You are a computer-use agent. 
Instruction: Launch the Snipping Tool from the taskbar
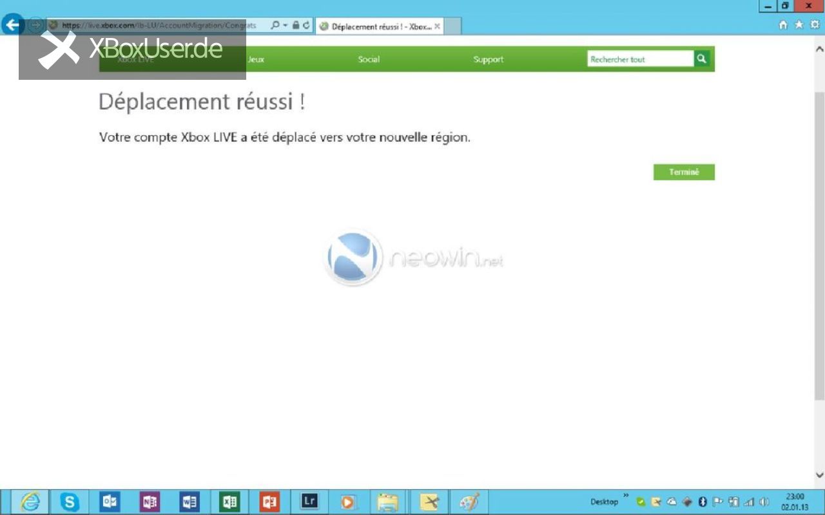[429, 502]
